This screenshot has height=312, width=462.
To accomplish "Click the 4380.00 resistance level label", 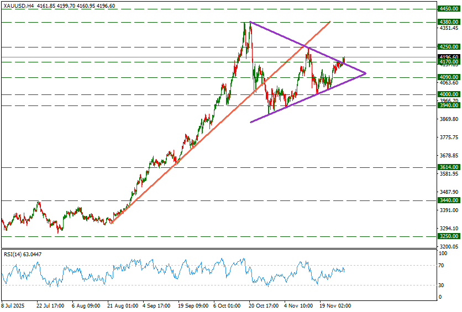I will 448,22.
